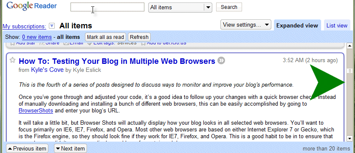Go to Previous item
Screen dimensions: 355x153
tap(27, 148)
